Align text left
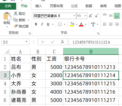This screenshot has width=122, height=106. pyautogui.click(x=105, y=24)
